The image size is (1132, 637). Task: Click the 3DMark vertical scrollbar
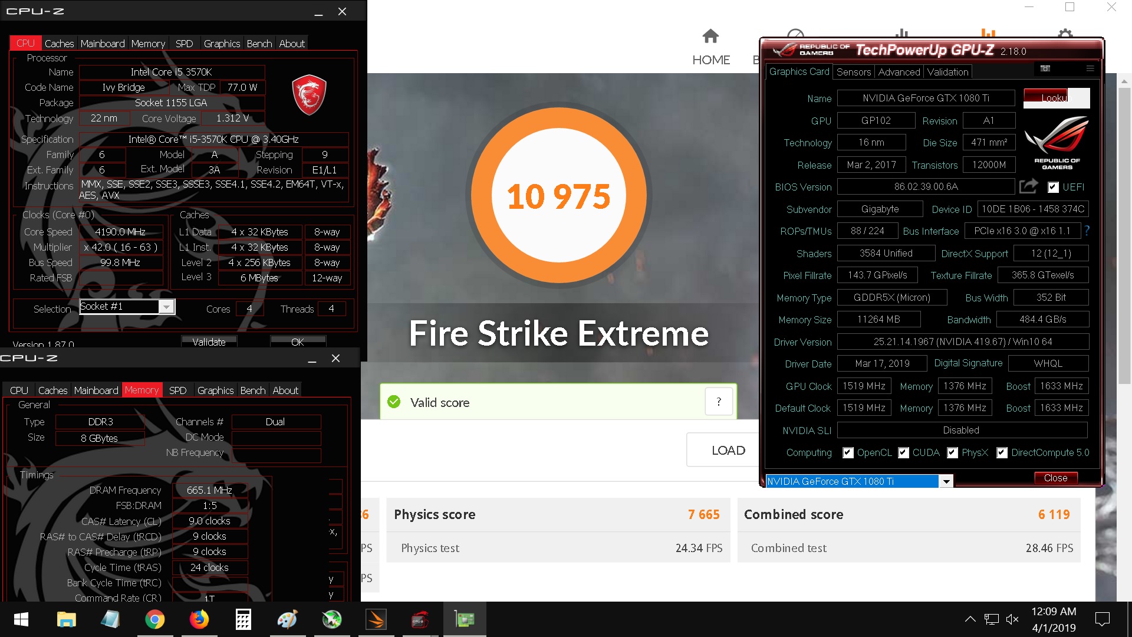click(x=1124, y=236)
